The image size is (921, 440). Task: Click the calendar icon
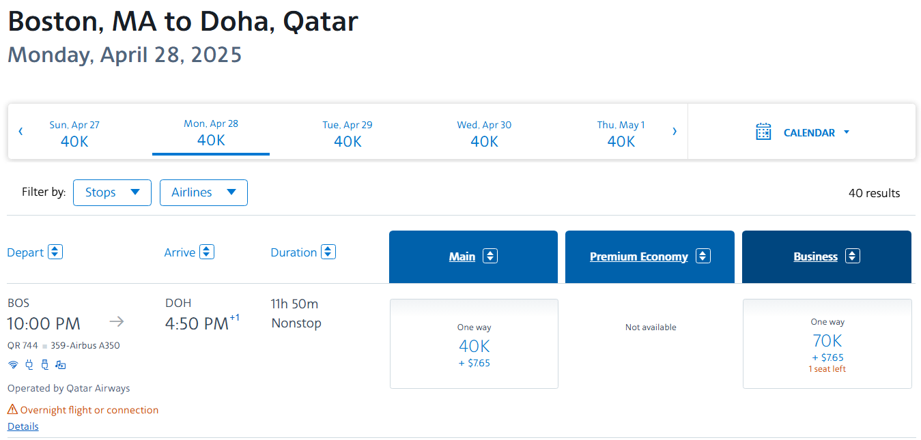coord(763,132)
